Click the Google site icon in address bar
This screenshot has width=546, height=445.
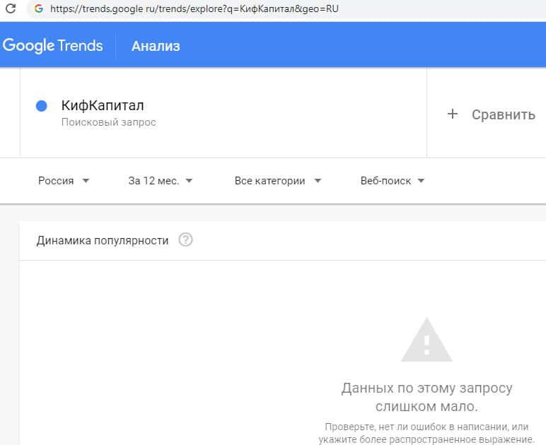point(38,9)
